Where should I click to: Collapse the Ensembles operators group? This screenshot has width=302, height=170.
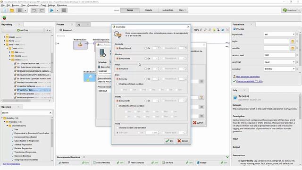point(8,126)
